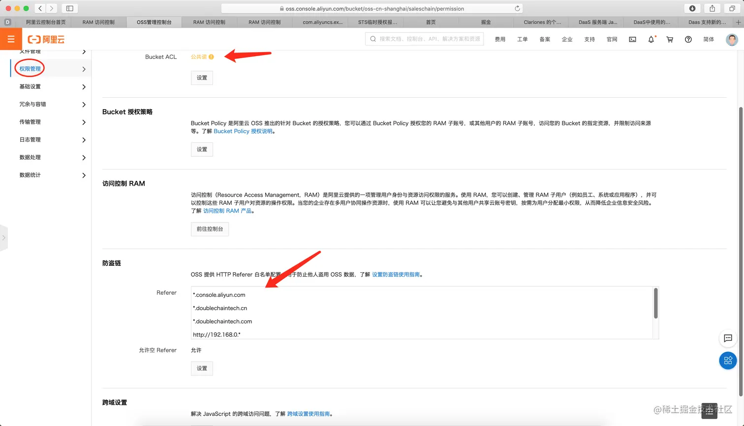Select 权限管理 in sidebar
The height and width of the screenshot is (426, 744).
[30, 69]
